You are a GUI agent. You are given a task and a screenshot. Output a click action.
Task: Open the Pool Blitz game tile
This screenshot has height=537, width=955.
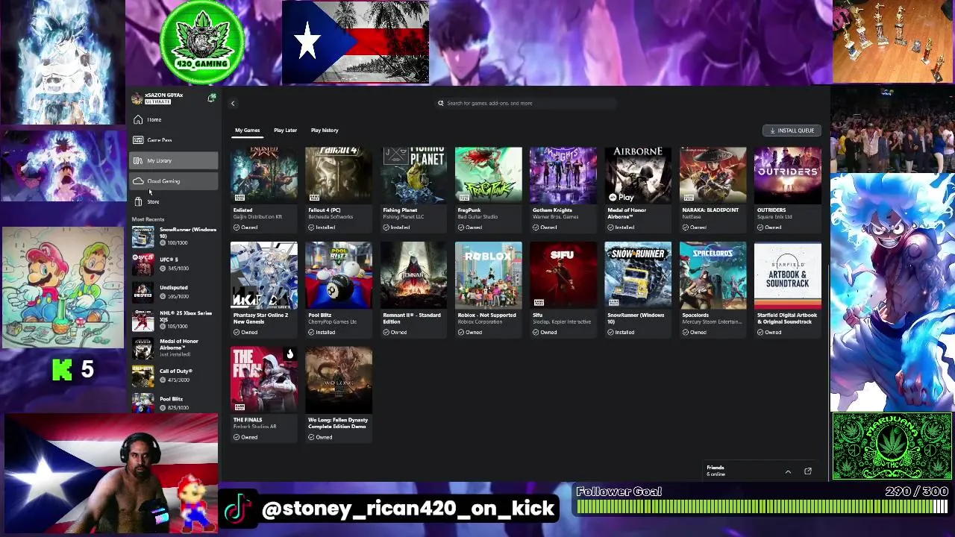[x=339, y=289]
